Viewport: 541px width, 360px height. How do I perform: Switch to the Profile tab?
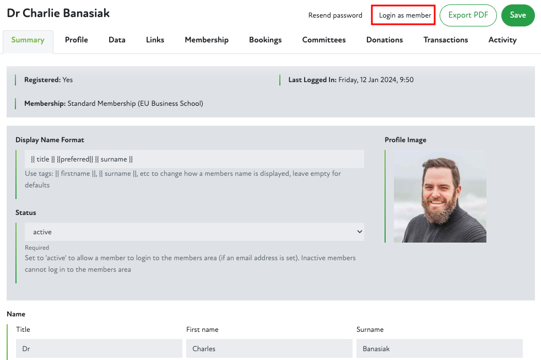tap(77, 40)
